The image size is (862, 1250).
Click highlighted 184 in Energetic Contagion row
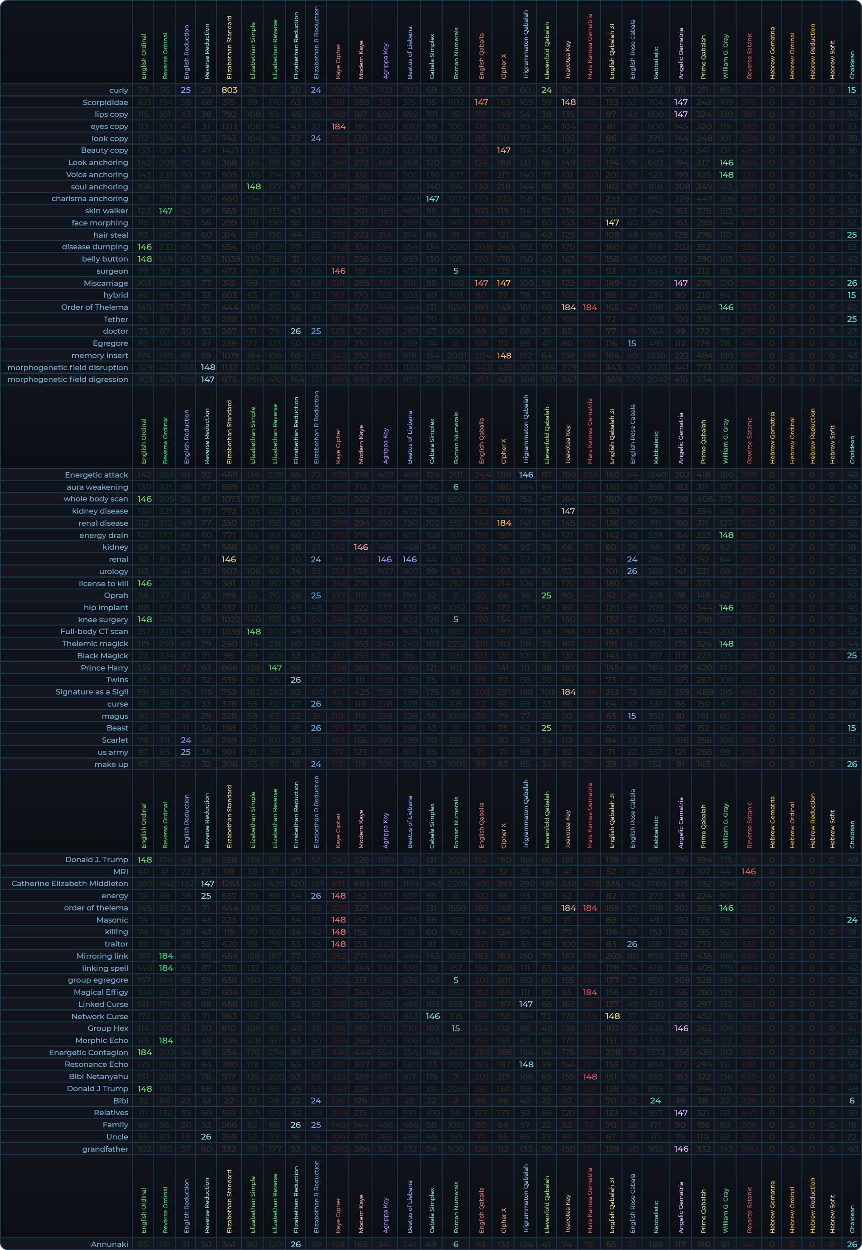click(x=144, y=1052)
